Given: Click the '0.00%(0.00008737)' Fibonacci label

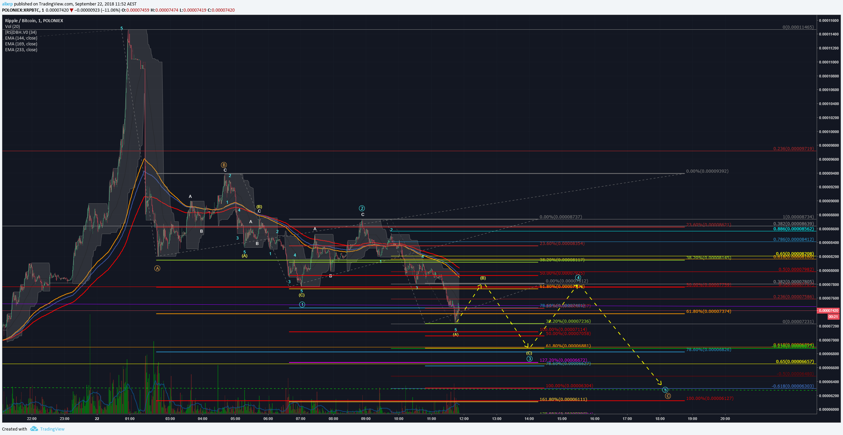Looking at the screenshot, I should click(561, 217).
